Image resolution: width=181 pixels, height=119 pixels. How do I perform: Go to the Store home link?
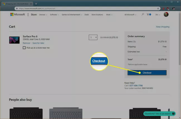[x=34, y=15]
